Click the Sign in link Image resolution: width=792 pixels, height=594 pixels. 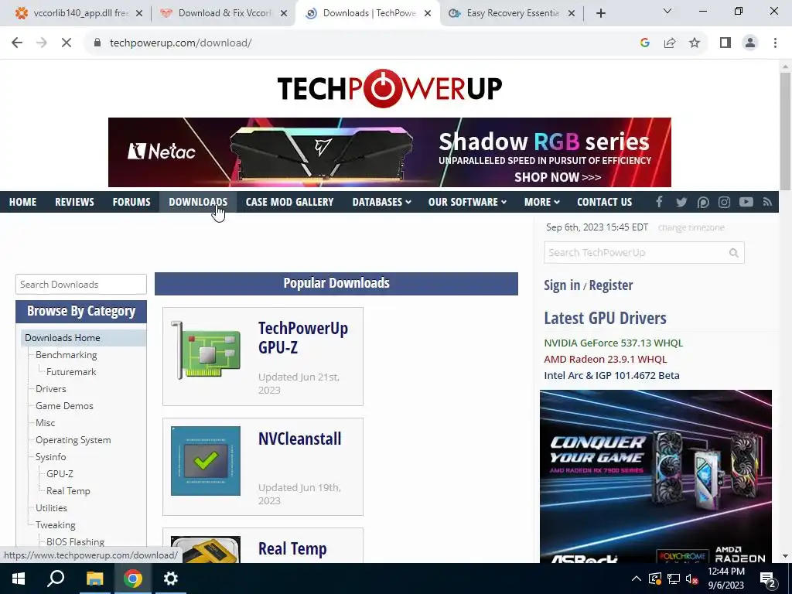(x=562, y=285)
